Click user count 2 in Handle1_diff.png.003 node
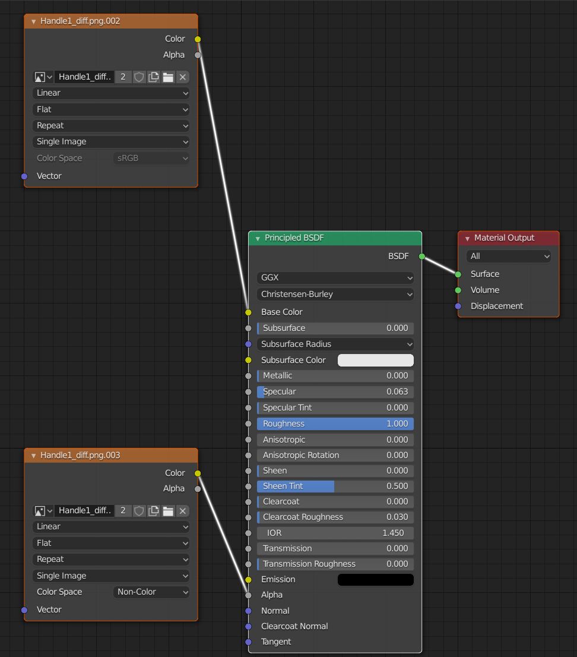 [123, 511]
